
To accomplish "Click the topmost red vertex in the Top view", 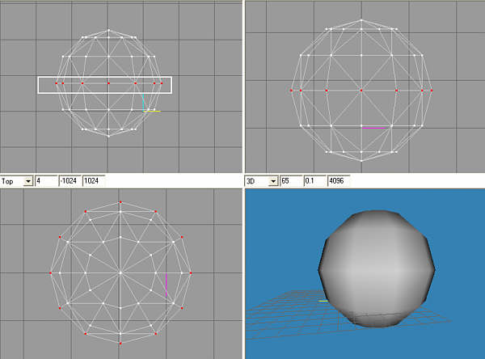I will tap(120, 202).
